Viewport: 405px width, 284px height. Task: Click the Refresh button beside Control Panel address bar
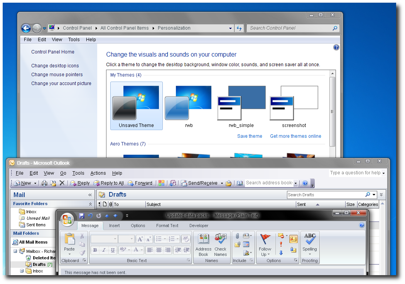[x=239, y=28]
